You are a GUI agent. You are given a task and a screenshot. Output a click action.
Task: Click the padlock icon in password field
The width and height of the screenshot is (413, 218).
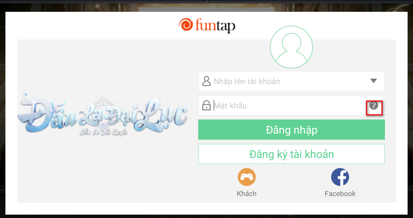tap(206, 106)
